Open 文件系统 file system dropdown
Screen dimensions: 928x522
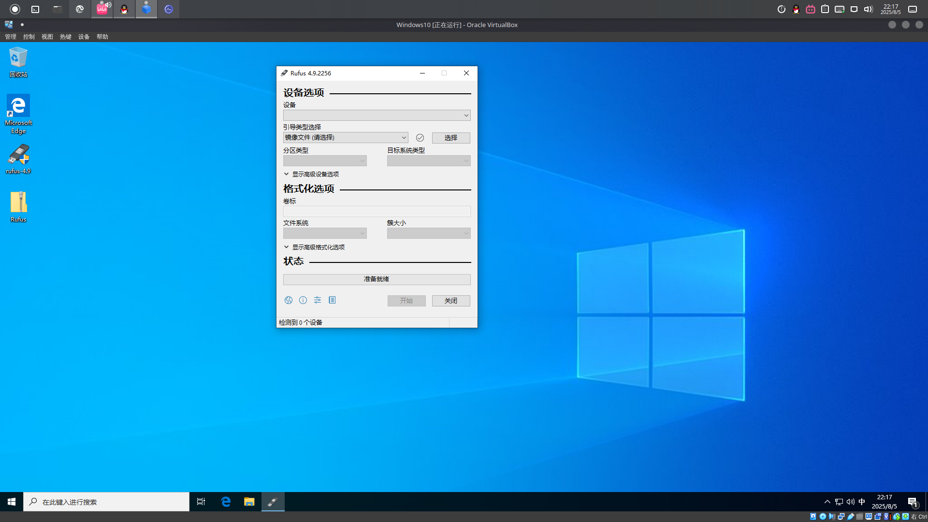point(325,233)
